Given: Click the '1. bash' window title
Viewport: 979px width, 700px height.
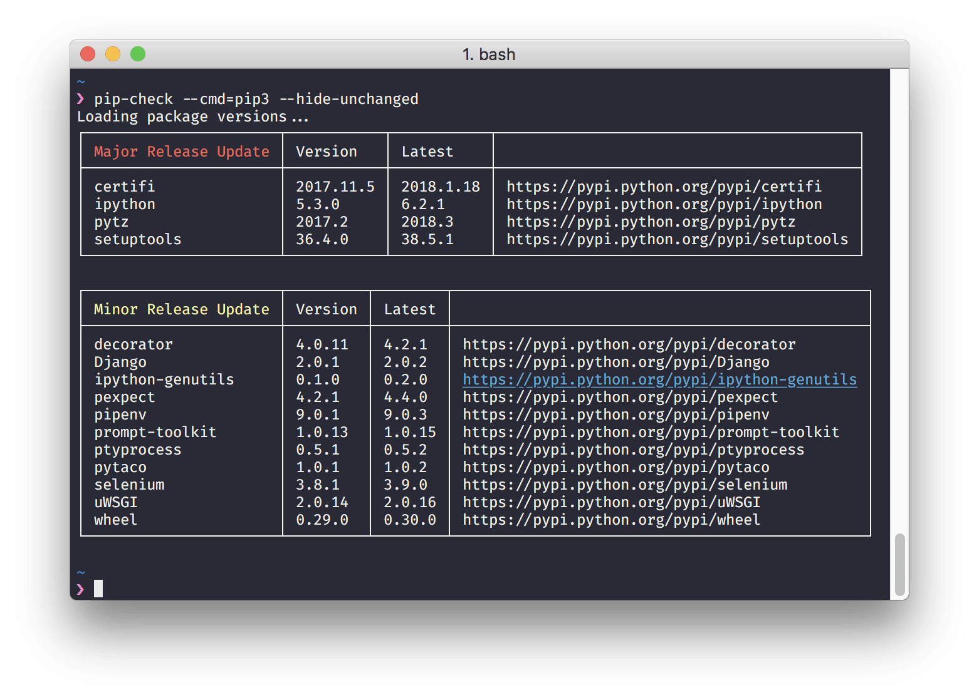Looking at the screenshot, I should click(490, 54).
